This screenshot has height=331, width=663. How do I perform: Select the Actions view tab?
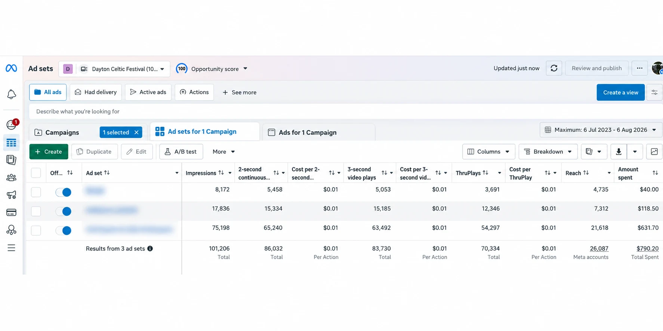(x=194, y=92)
